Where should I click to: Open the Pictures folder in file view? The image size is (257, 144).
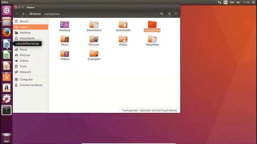(x=94, y=39)
